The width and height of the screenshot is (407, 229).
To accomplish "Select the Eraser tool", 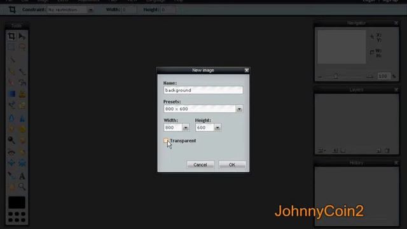I will (11, 83).
